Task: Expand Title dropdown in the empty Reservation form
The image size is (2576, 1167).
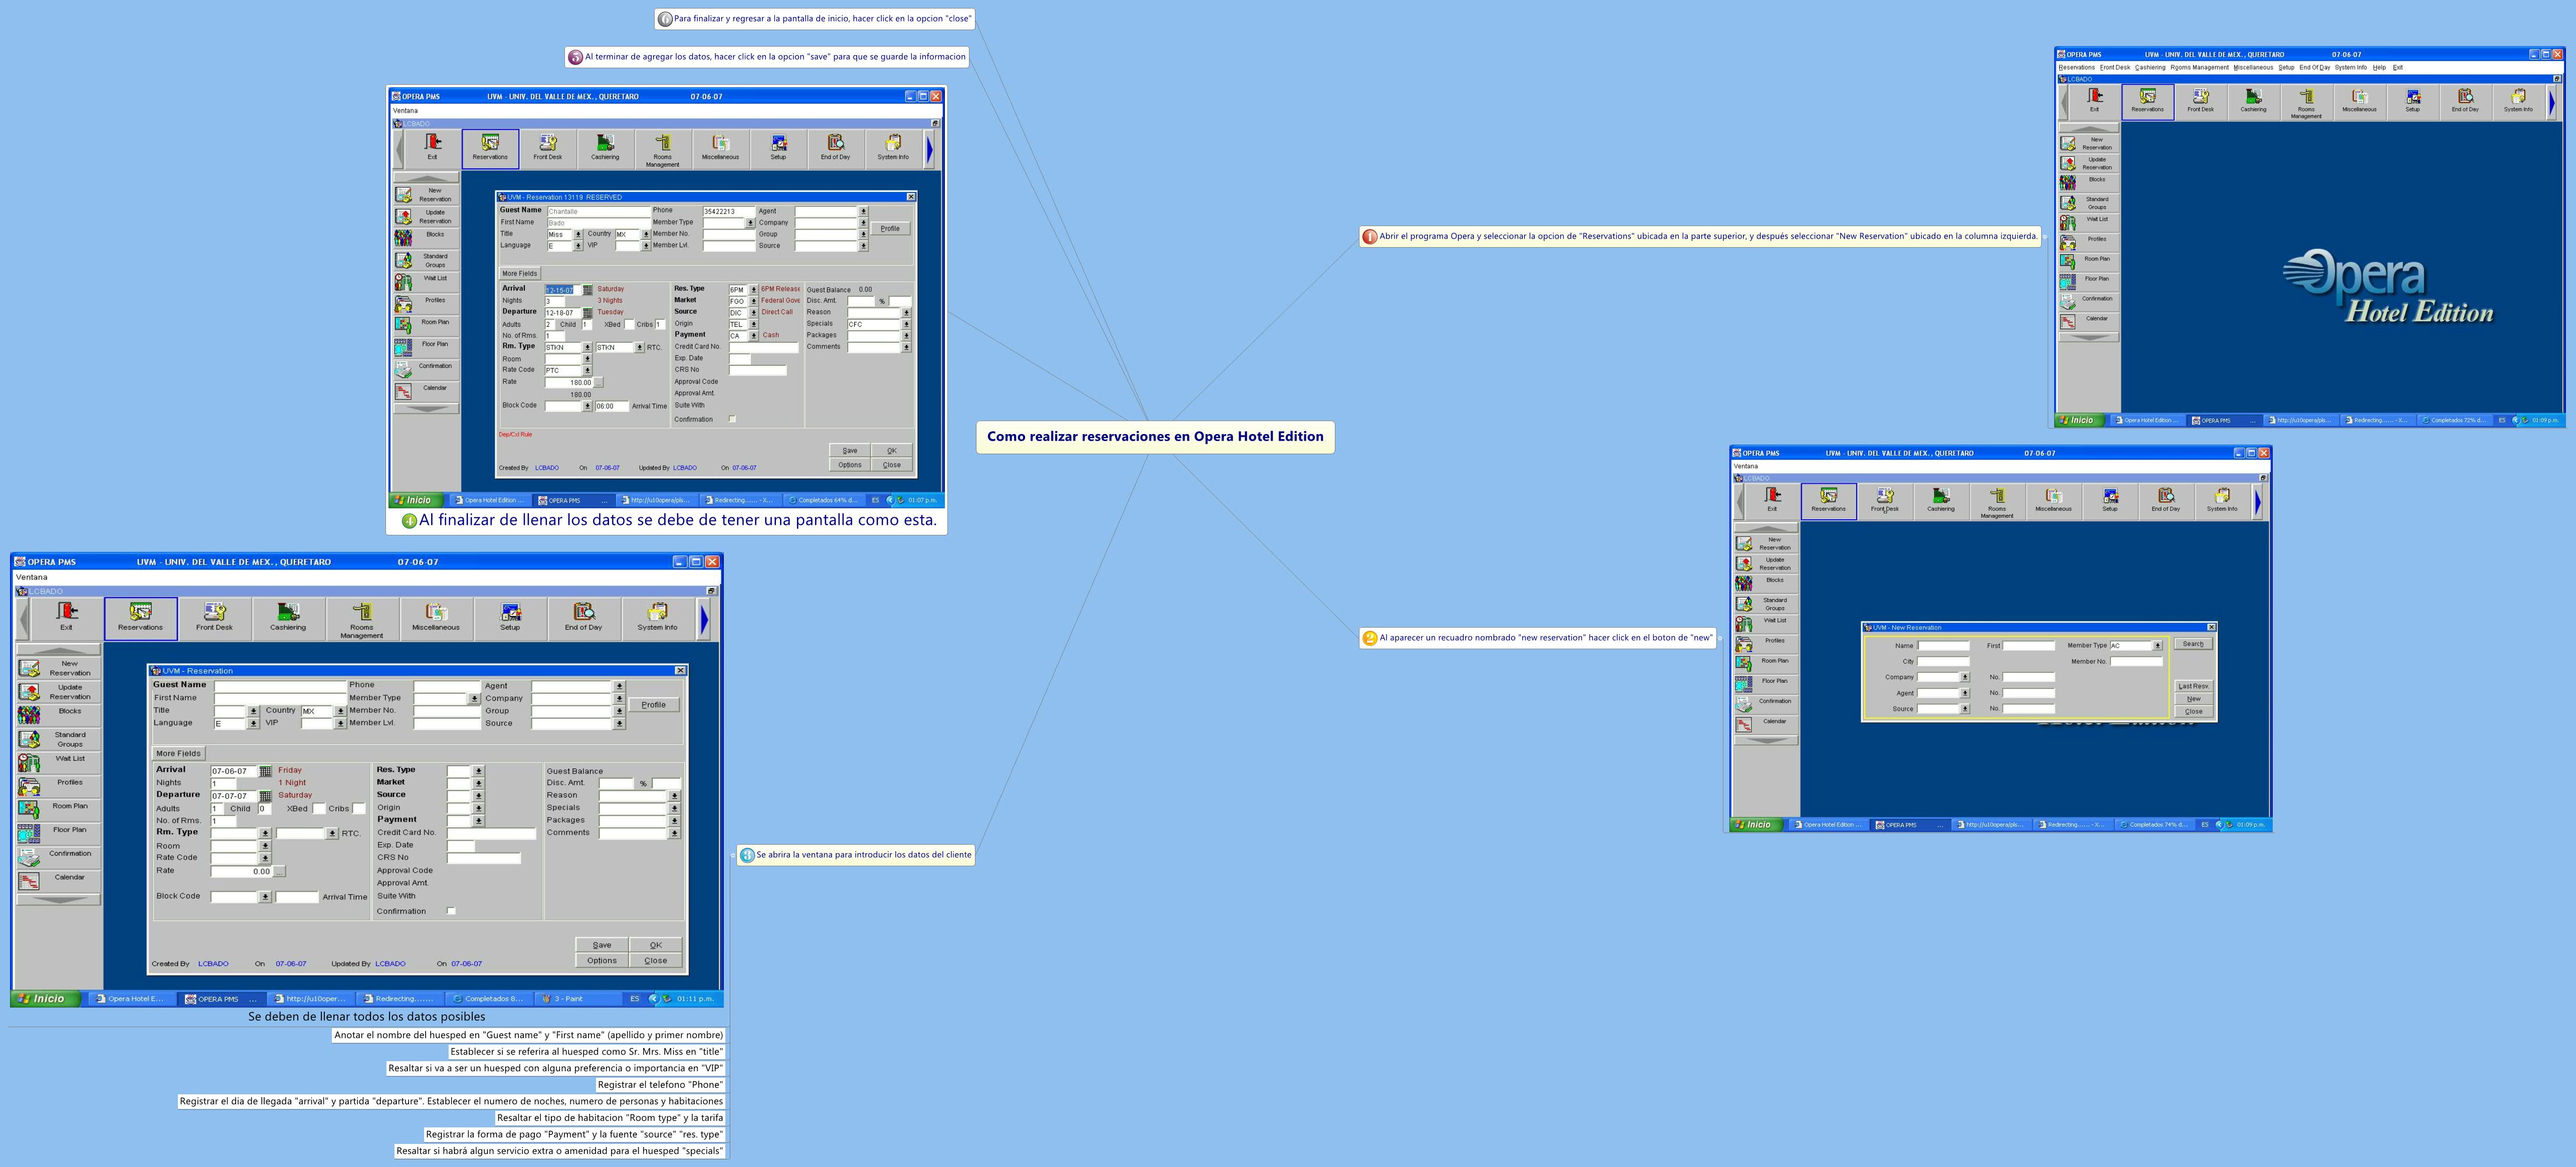Action: [x=253, y=711]
